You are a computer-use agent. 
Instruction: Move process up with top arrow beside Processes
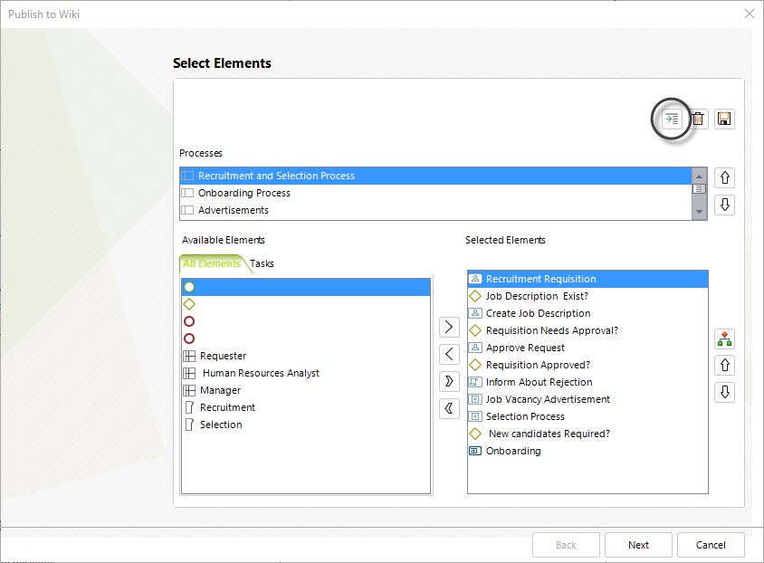coord(724,177)
